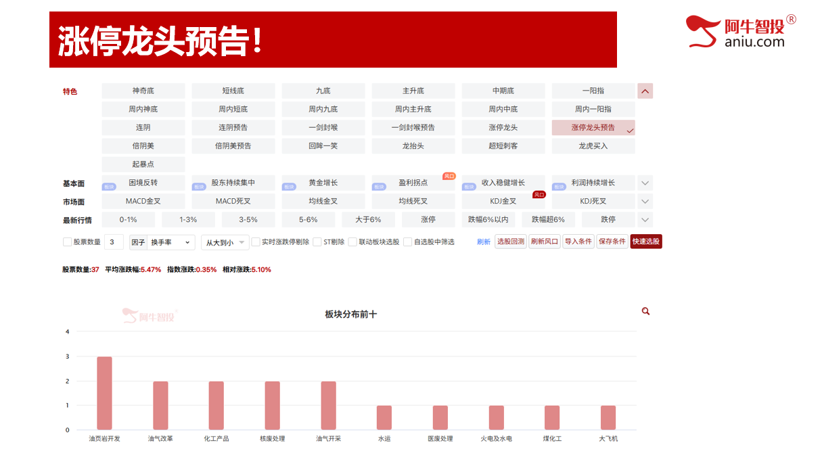Select the 短线底 filter
The image size is (822, 458).
233,91
